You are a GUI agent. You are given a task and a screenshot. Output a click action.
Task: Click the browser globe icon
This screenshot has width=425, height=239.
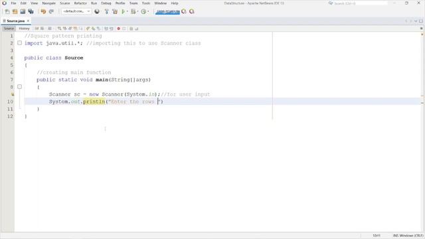pos(97,11)
